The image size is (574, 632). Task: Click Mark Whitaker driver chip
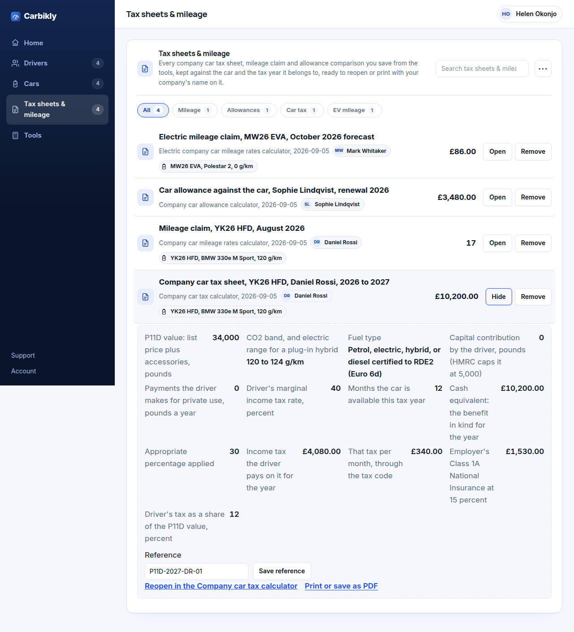[361, 151]
